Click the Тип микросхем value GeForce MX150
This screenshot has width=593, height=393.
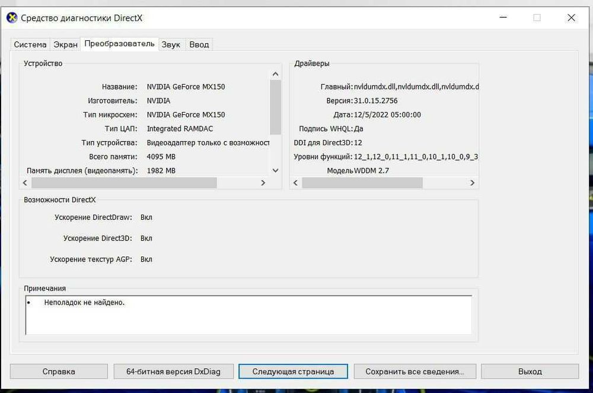pos(186,114)
